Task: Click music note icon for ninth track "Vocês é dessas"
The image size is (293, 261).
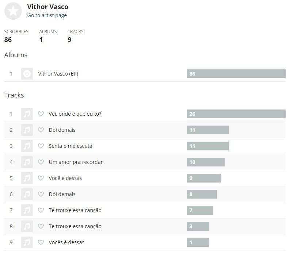Action: (x=27, y=242)
